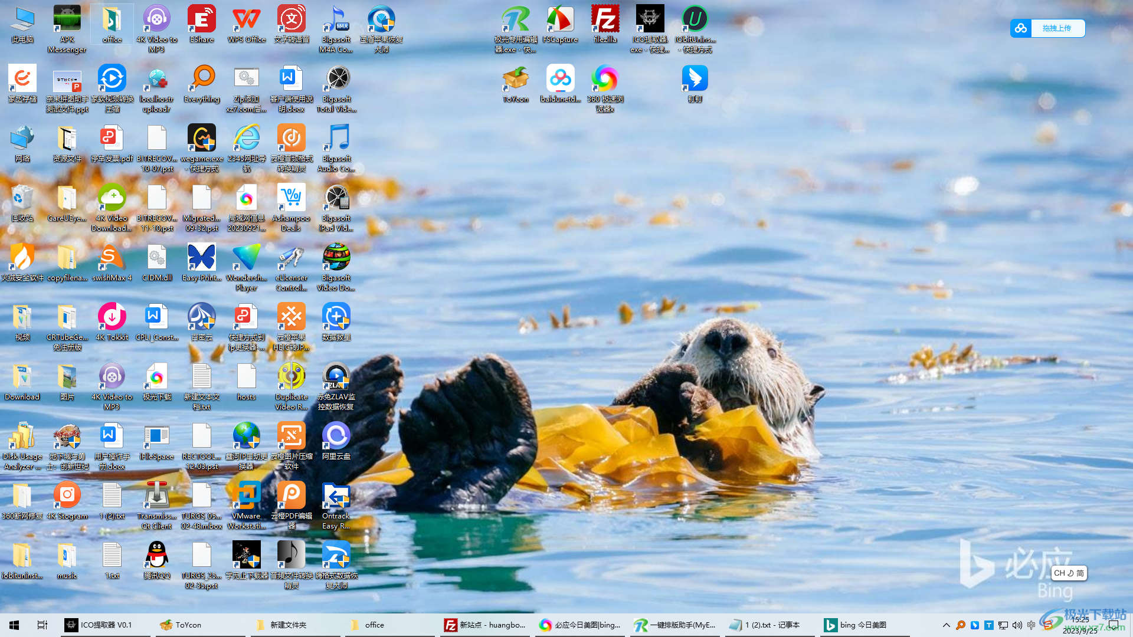
Task: Open the APK Messenger desktop icon
Action: (x=67, y=28)
